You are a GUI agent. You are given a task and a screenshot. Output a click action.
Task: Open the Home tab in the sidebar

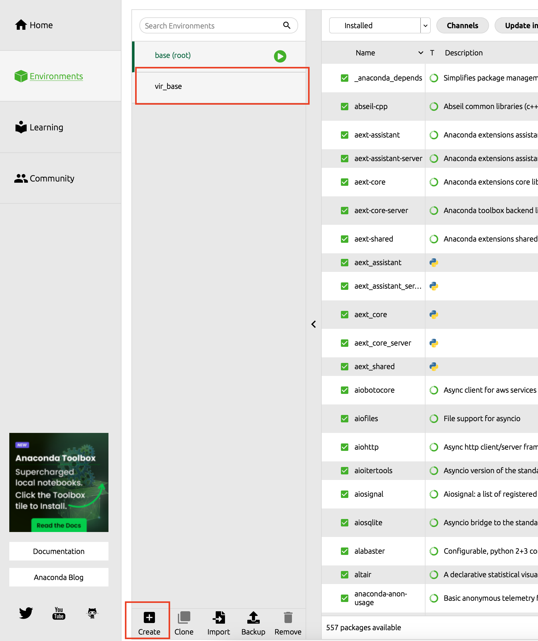(x=60, y=25)
